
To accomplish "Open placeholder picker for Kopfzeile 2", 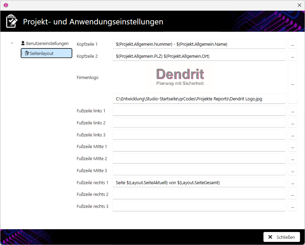I will coord(293,56).
